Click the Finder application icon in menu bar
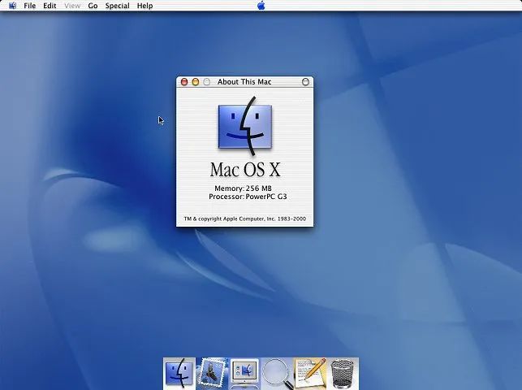This screenshot has width=522, height=390. [x=12, y=6]
